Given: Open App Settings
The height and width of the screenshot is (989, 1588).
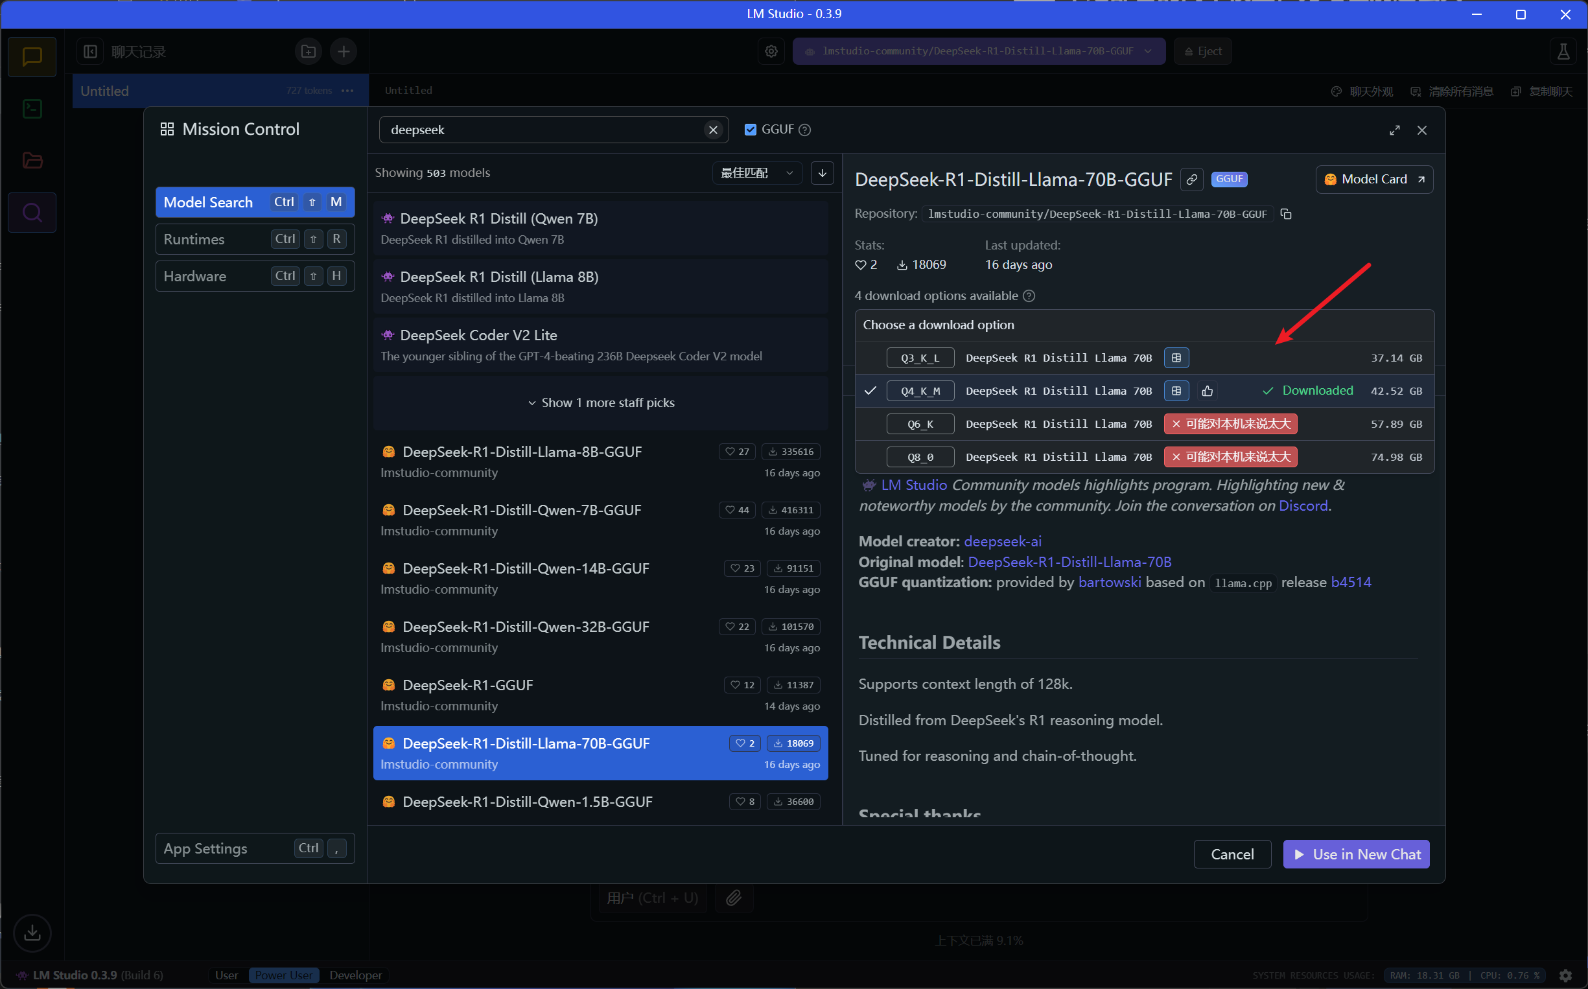Looking at the screenshot, I should (255, 848).
